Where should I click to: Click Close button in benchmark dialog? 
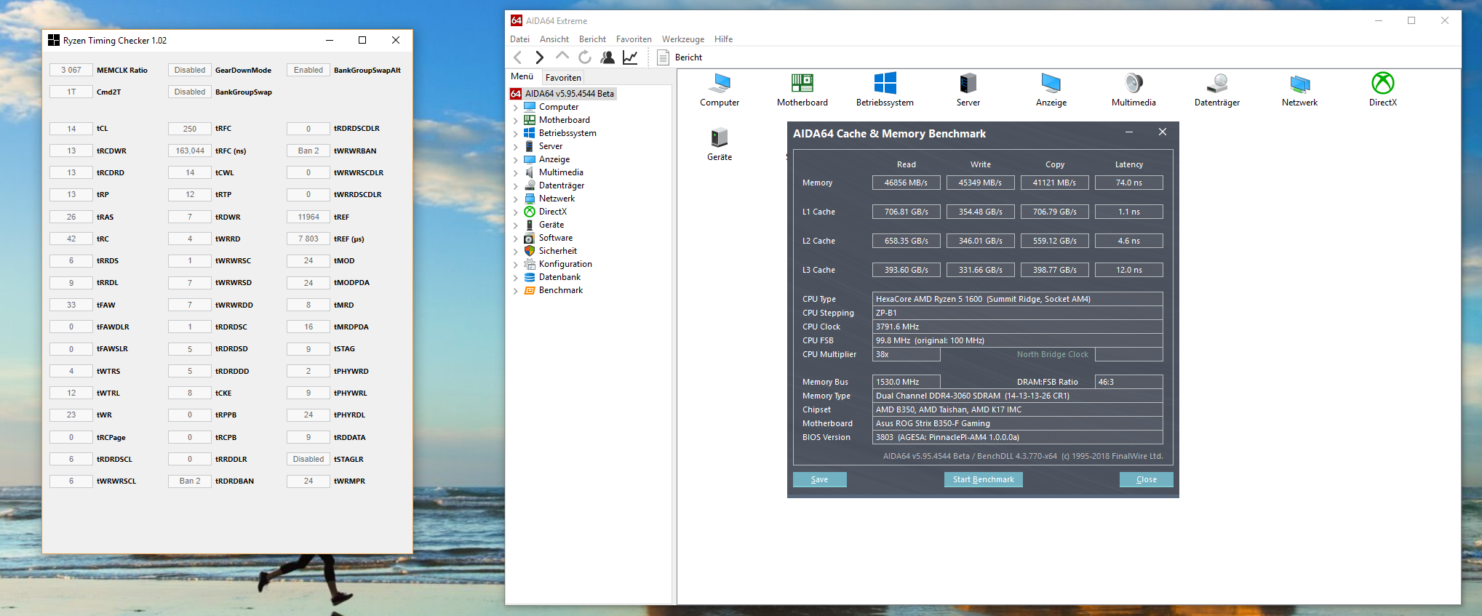(x=1146, y=479)
